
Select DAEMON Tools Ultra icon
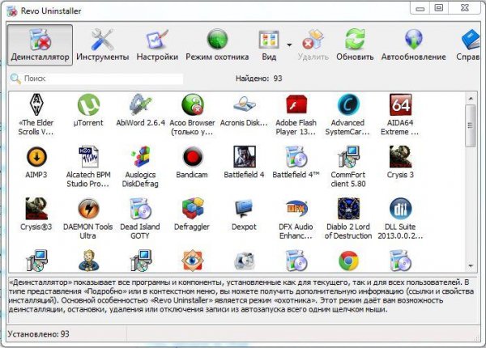coord(88,209)
